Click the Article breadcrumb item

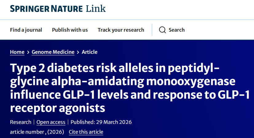click(x=89, y=52)
